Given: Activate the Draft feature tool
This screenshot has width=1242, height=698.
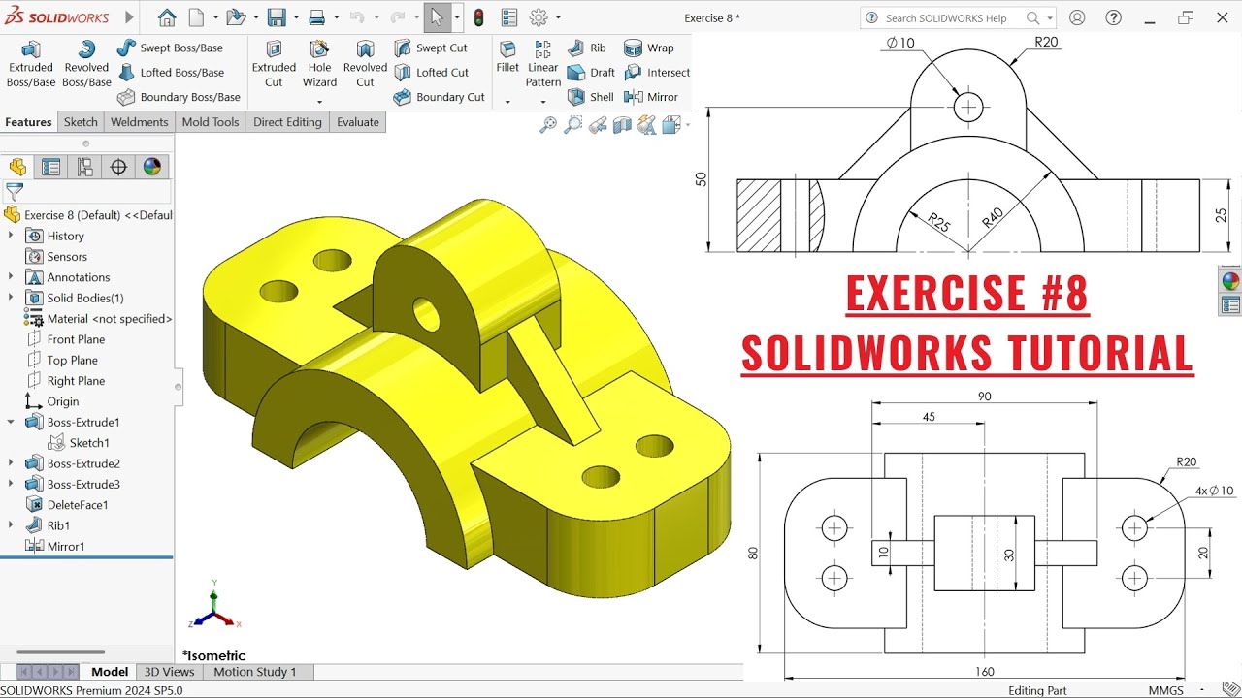Looking at the screenshot, I should 591,73.
